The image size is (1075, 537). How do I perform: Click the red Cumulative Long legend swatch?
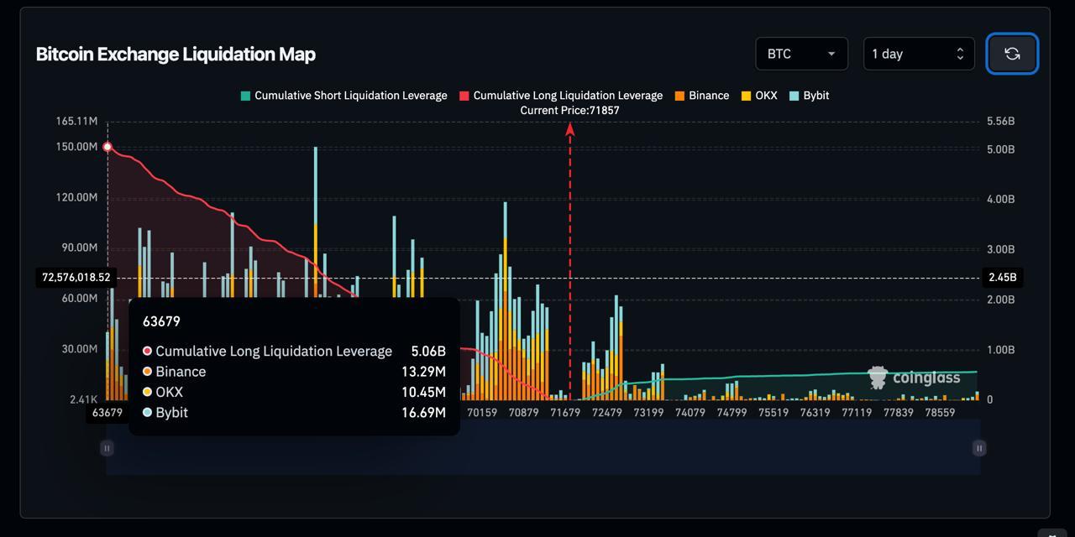[464, 96]
